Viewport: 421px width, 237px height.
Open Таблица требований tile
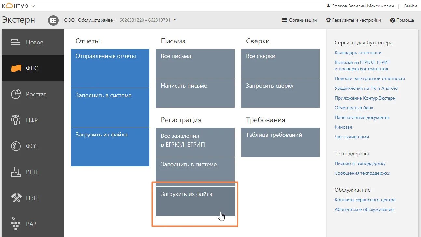[280, 142]
